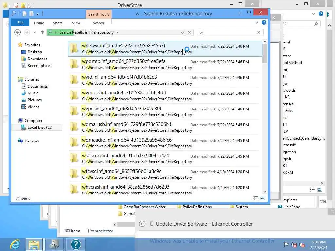Screen dimensions: 335x251
Task: Click the search magnifier in background window
Action: click(x=316, y=24)
